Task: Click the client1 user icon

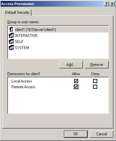Action: (x=11, y=29)
